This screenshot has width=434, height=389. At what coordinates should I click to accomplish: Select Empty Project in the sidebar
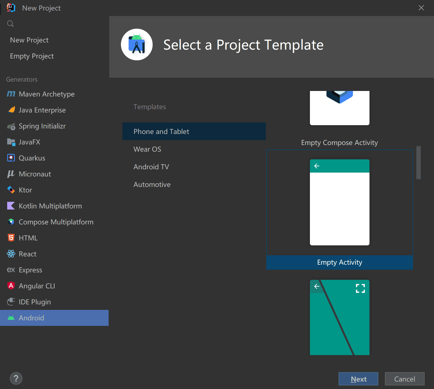tap(54, 56)
